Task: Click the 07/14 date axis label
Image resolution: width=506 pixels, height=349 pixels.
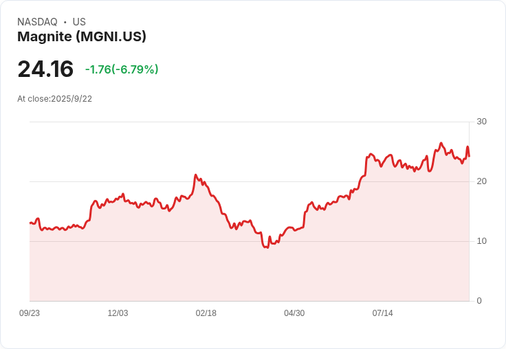Action: [x=383, y=313]
